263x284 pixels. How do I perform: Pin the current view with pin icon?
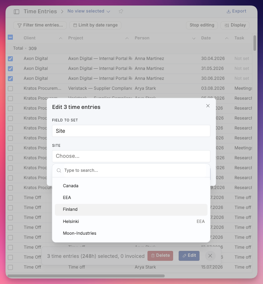[x=121, y=11]
